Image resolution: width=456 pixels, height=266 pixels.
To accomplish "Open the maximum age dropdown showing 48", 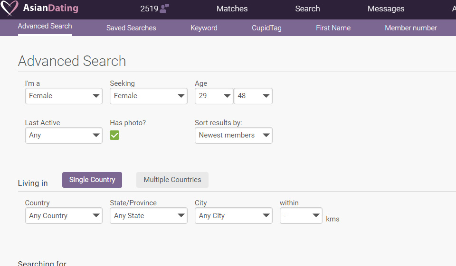I will 253,96.
